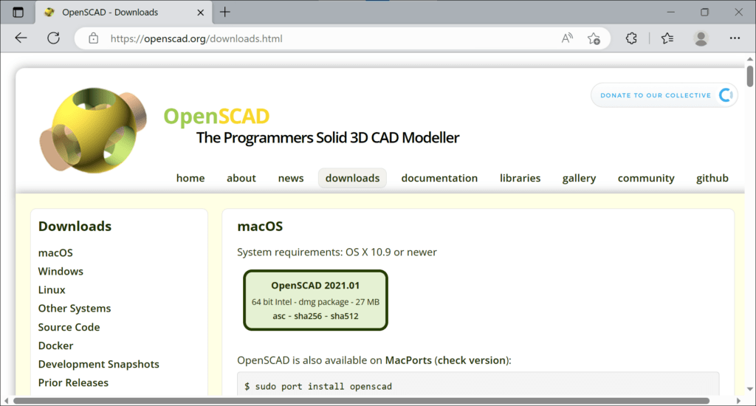Screen dimensions: 756x406
Task: Jump to macOS in Downloads sidebar
Action: point(55,252)
